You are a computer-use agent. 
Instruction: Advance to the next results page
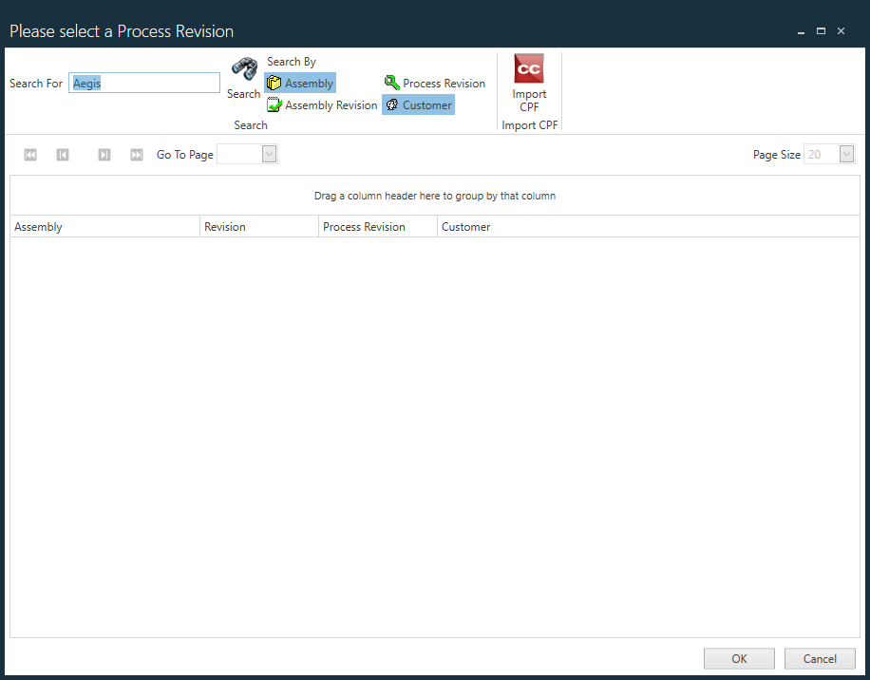coord(104,154)
